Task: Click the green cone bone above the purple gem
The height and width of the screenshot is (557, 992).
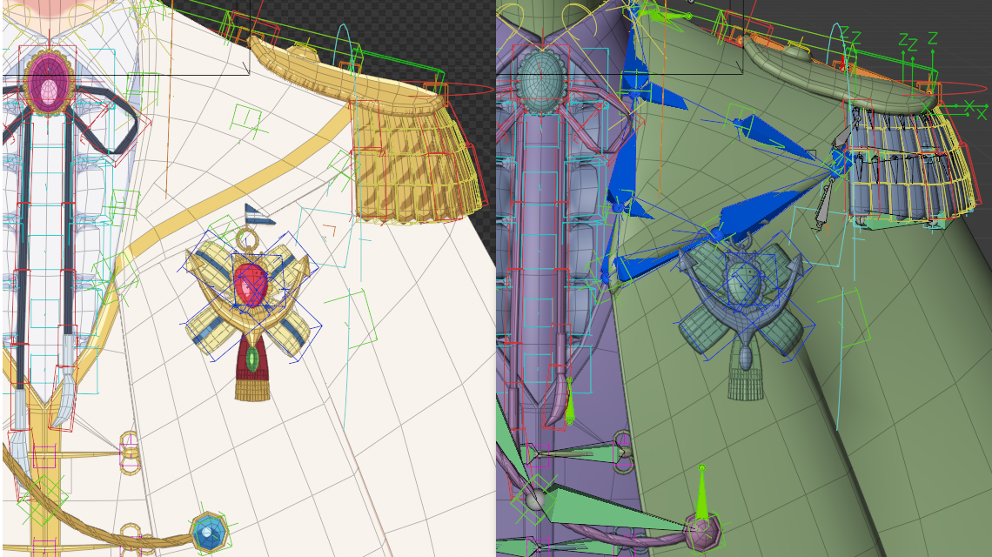Action: pos(701,493)
